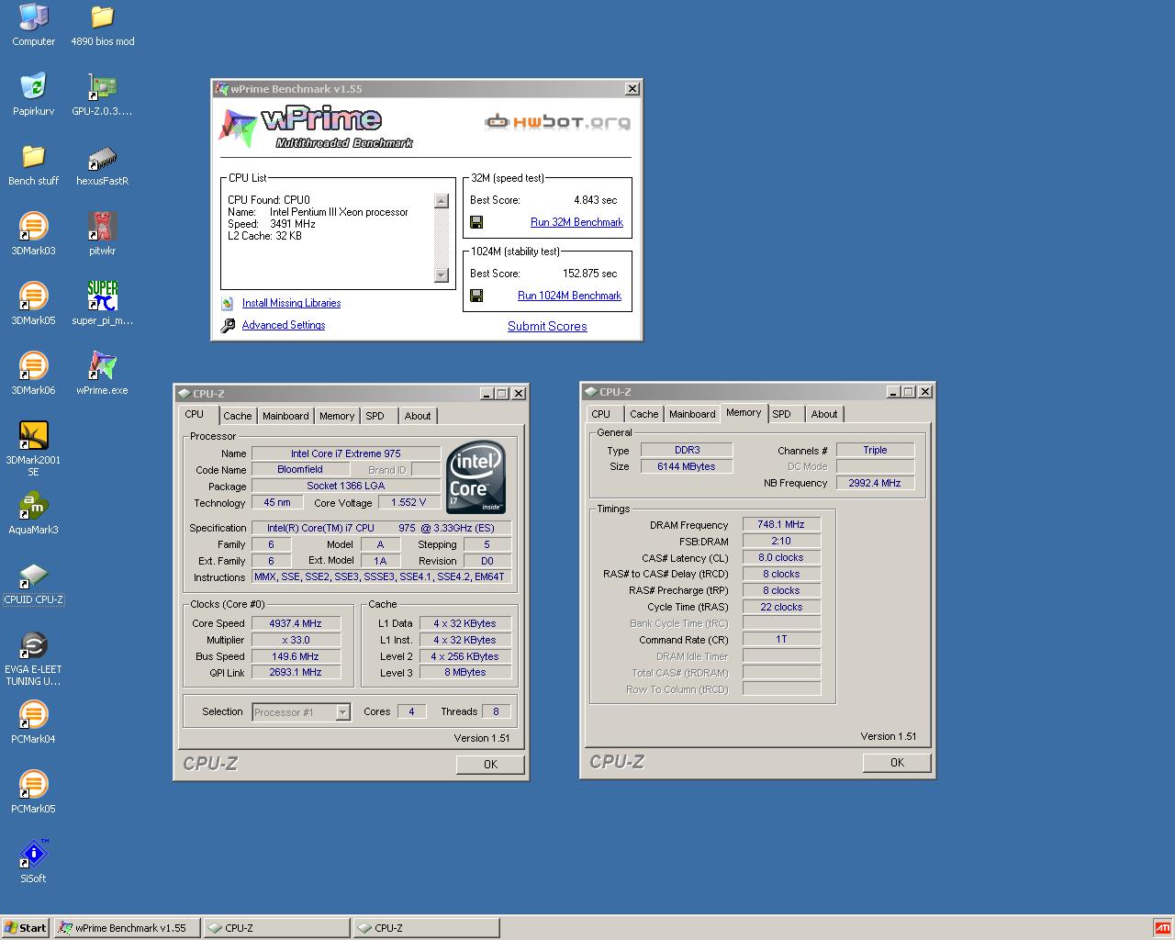
Task: Click the processor name Intel Core i7 Extreme 975
Action: (346, 453)
